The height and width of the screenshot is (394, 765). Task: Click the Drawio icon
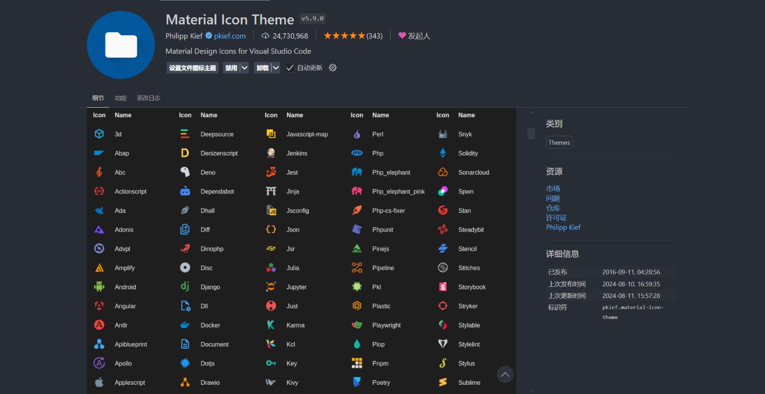(185, 382)
